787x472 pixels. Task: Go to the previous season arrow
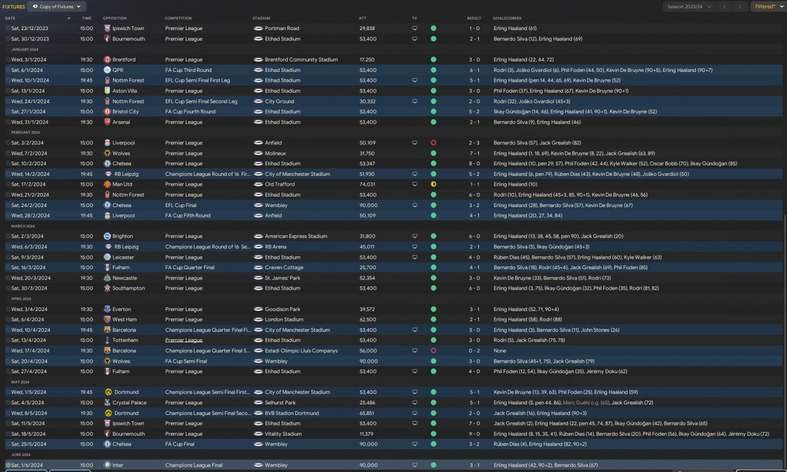click(x=724, y=7)
